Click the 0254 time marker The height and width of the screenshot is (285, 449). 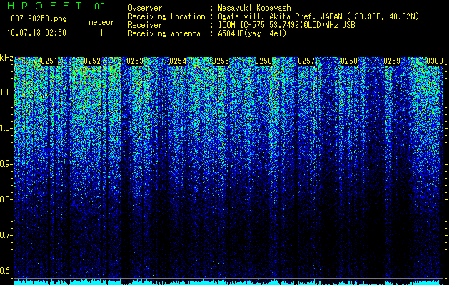pos(178,61)
